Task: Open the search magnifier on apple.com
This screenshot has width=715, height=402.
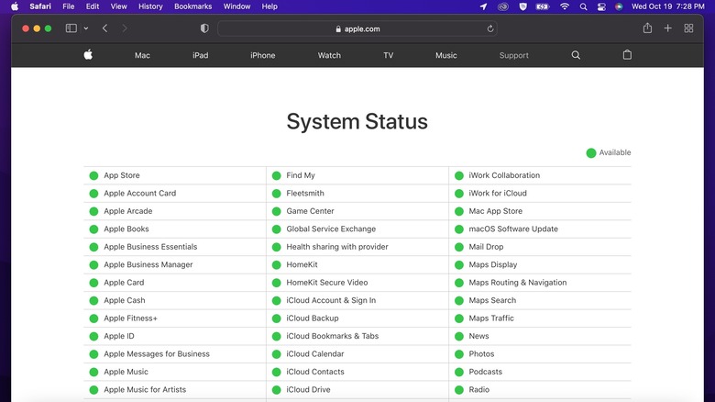Action: (576, 55)
